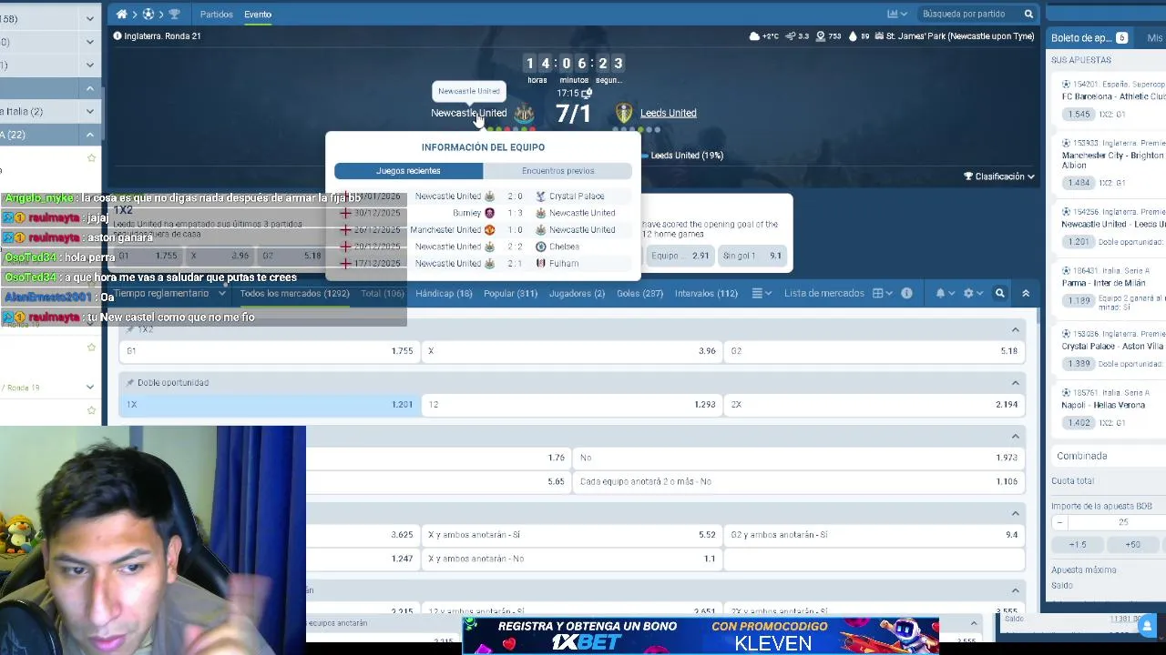1166x655 pixels.
Task: Select X y ambos anotarán - Sí at 5.52
Action: [572, 535]
